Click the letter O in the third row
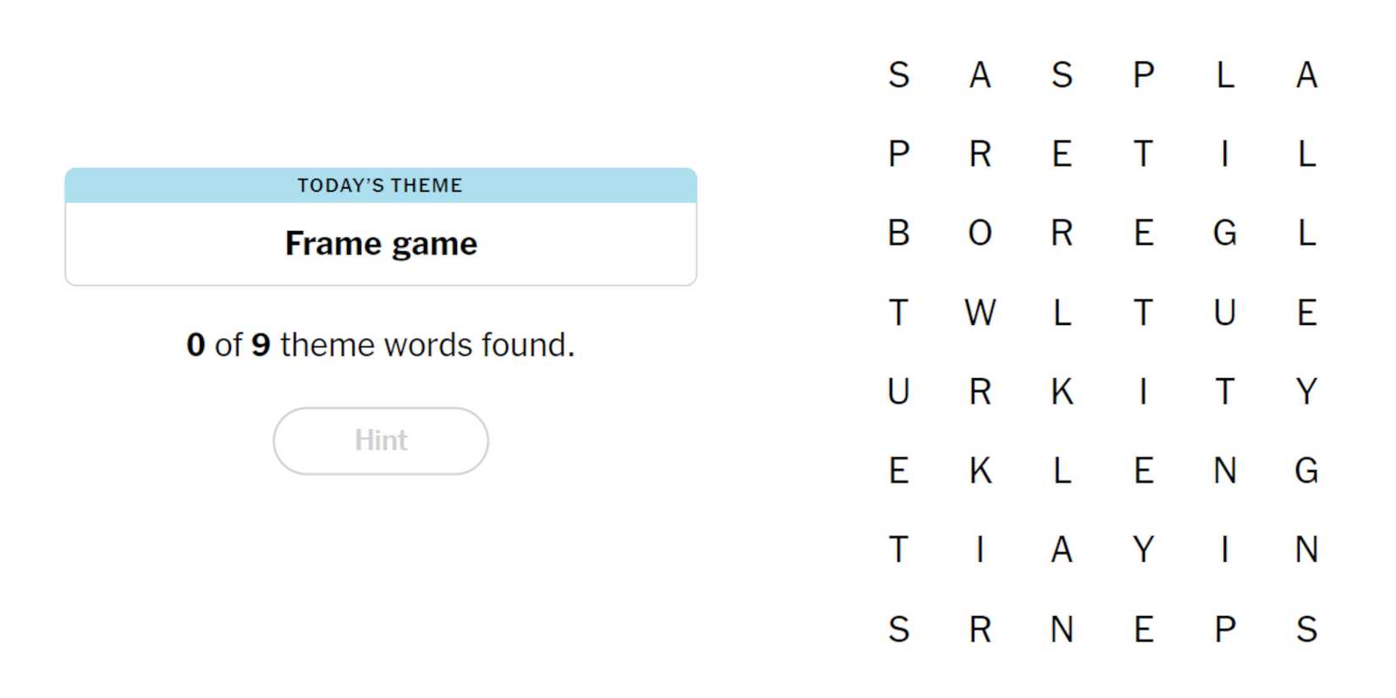Image resolution: width=1396 pixels, height=698 pixels. 981,234
